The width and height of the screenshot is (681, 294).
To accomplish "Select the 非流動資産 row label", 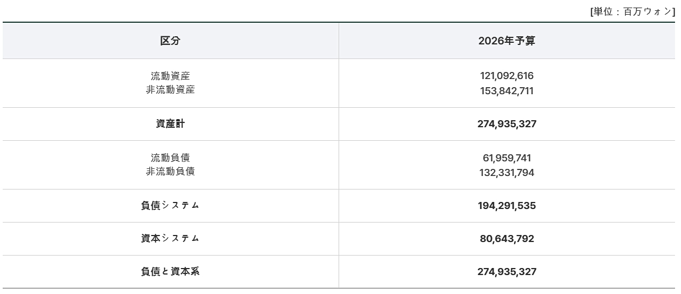I will [x=170, y=90].
